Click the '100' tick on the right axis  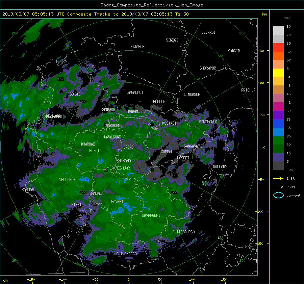(261, 83)
